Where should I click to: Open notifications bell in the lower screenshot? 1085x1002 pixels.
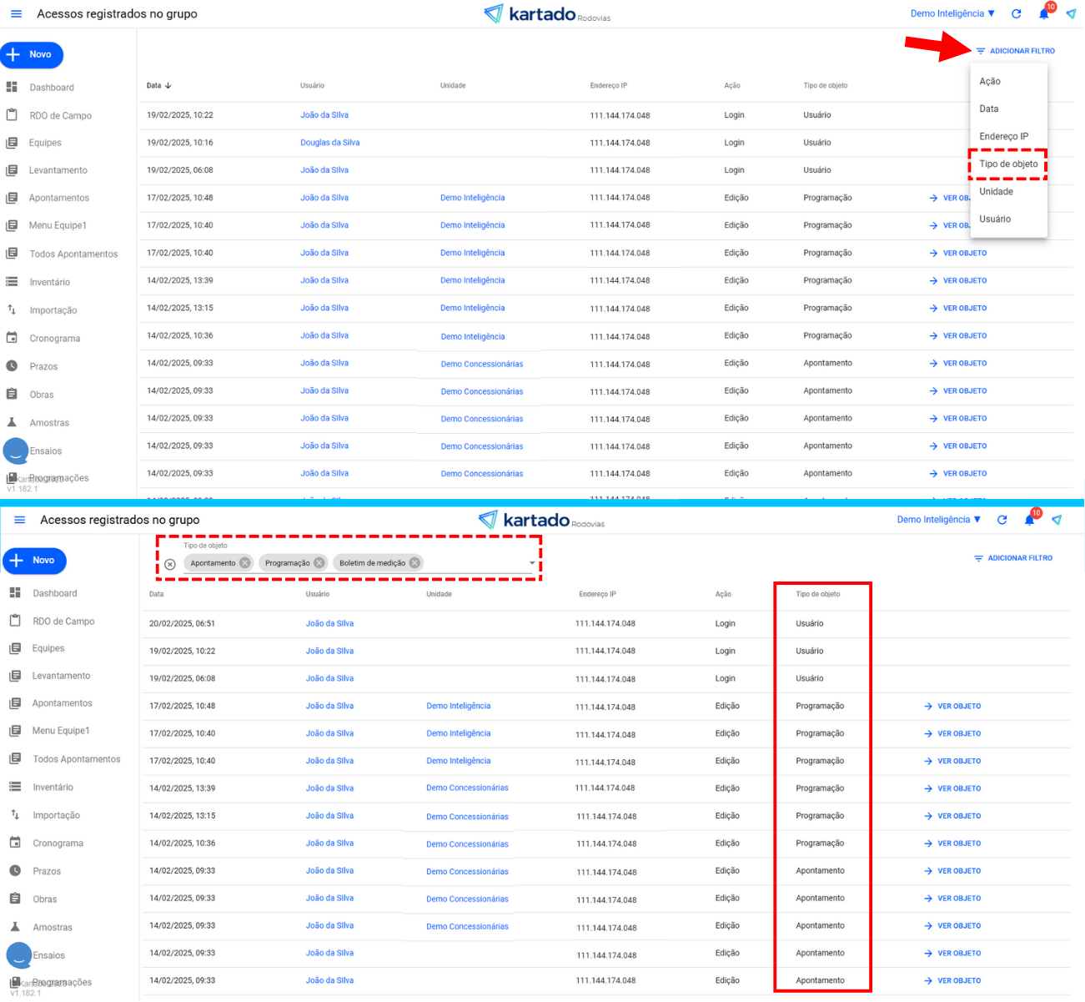pos(1029,520)
